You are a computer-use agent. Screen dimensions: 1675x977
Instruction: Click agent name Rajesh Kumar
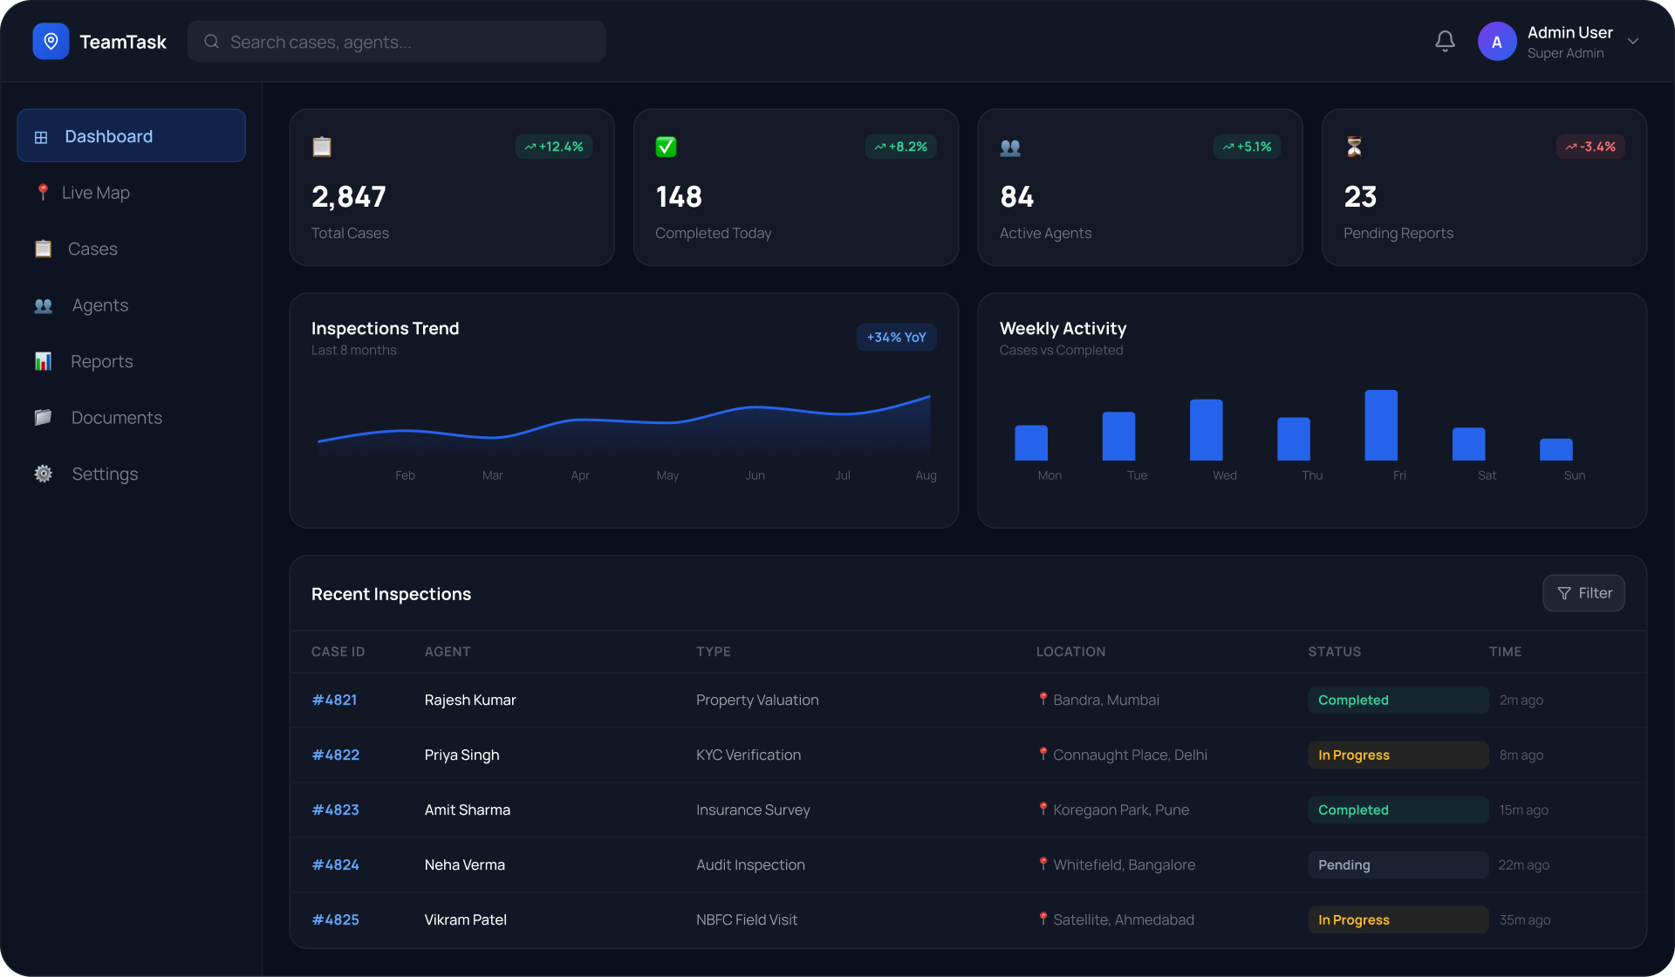click(470, 700)
